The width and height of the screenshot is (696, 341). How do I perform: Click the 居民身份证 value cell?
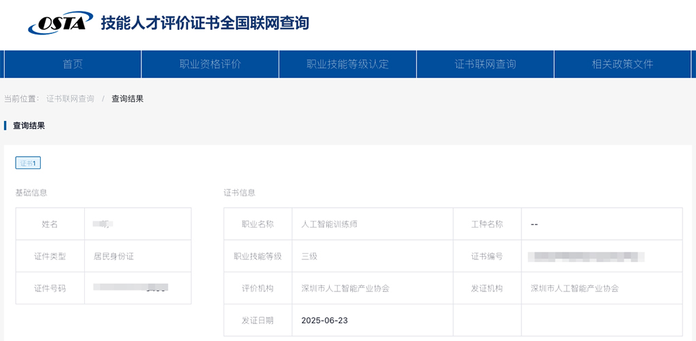(x=114, y=256)
